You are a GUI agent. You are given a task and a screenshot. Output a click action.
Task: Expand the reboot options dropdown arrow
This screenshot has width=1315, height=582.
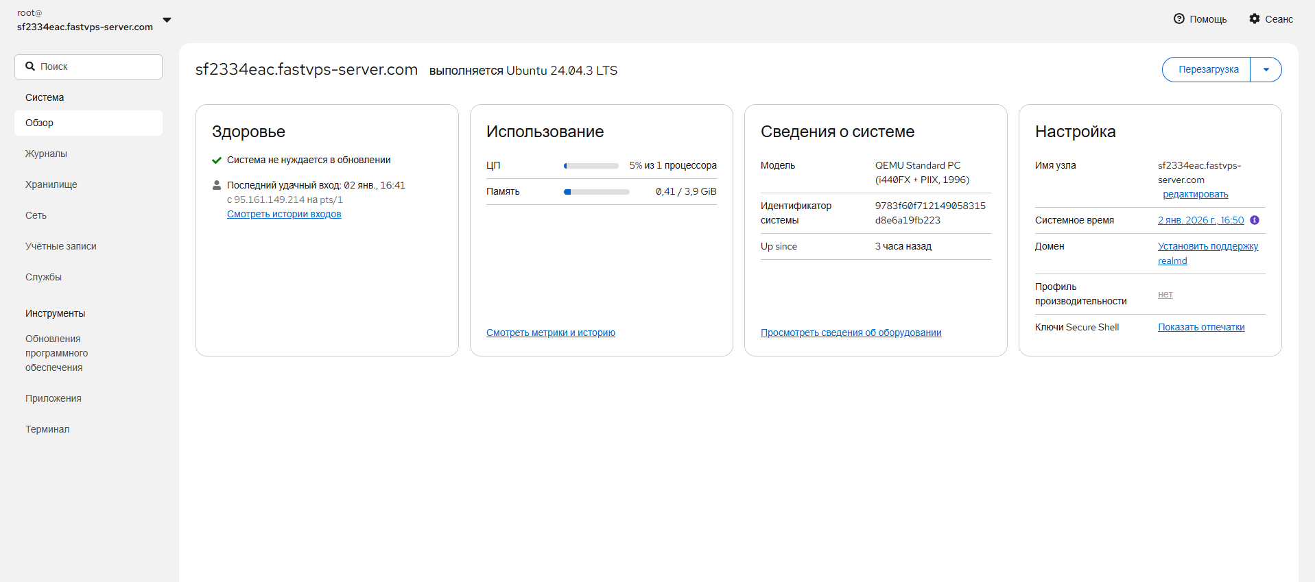(x=1266, y=69)
